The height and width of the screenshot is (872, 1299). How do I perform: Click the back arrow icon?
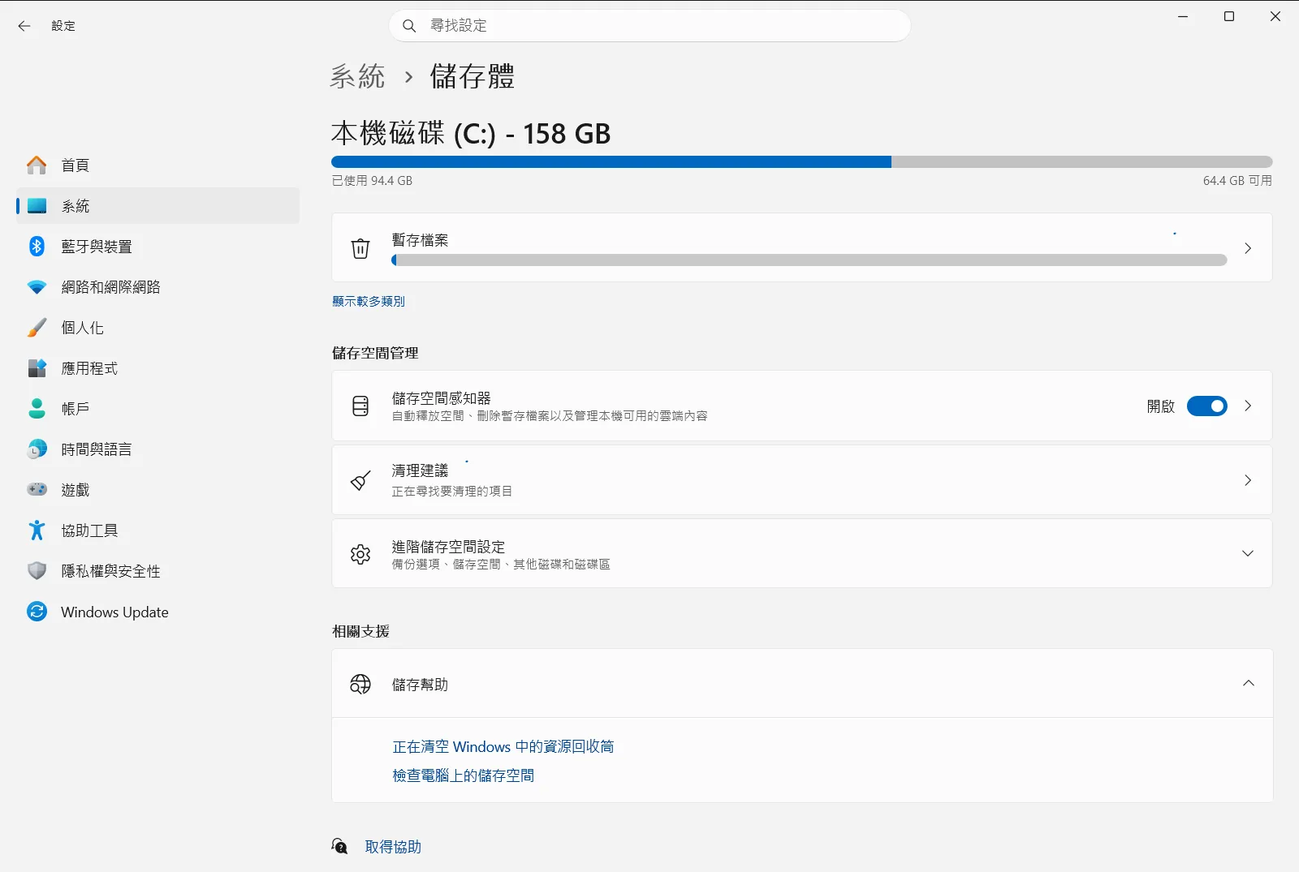24,26
